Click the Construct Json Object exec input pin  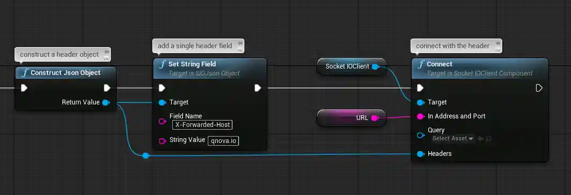point(24,88)
